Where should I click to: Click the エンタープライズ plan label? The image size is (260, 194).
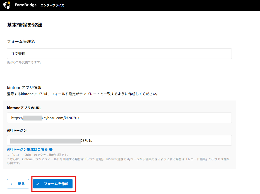(x=52, y=5)
